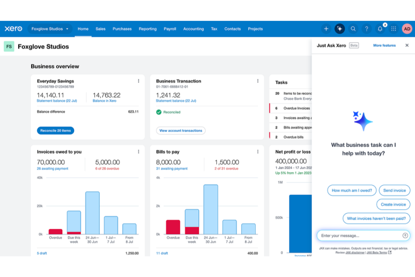The width and height of the screenshot is (415, 277).
Task: Expand the Foxglove Studios organisation dropdown
Action: 50,29
